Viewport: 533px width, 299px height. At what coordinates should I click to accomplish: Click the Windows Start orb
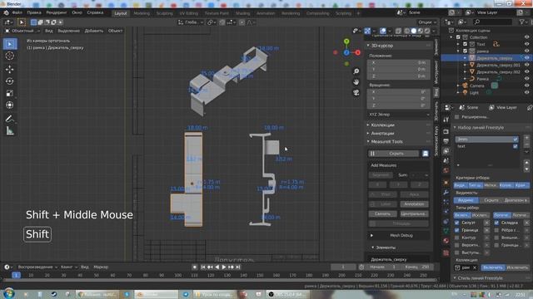(9, 293)
